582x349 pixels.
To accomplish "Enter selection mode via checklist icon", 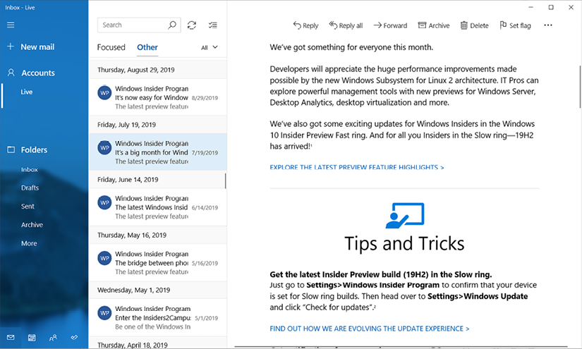I will tap(212, 25).
